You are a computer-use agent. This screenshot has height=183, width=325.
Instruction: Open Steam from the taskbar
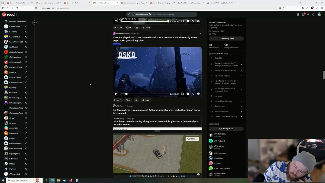tap(64, 180)
